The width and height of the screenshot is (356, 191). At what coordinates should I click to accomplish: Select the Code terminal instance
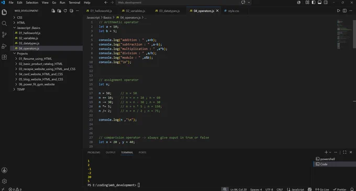click(335, 164)
